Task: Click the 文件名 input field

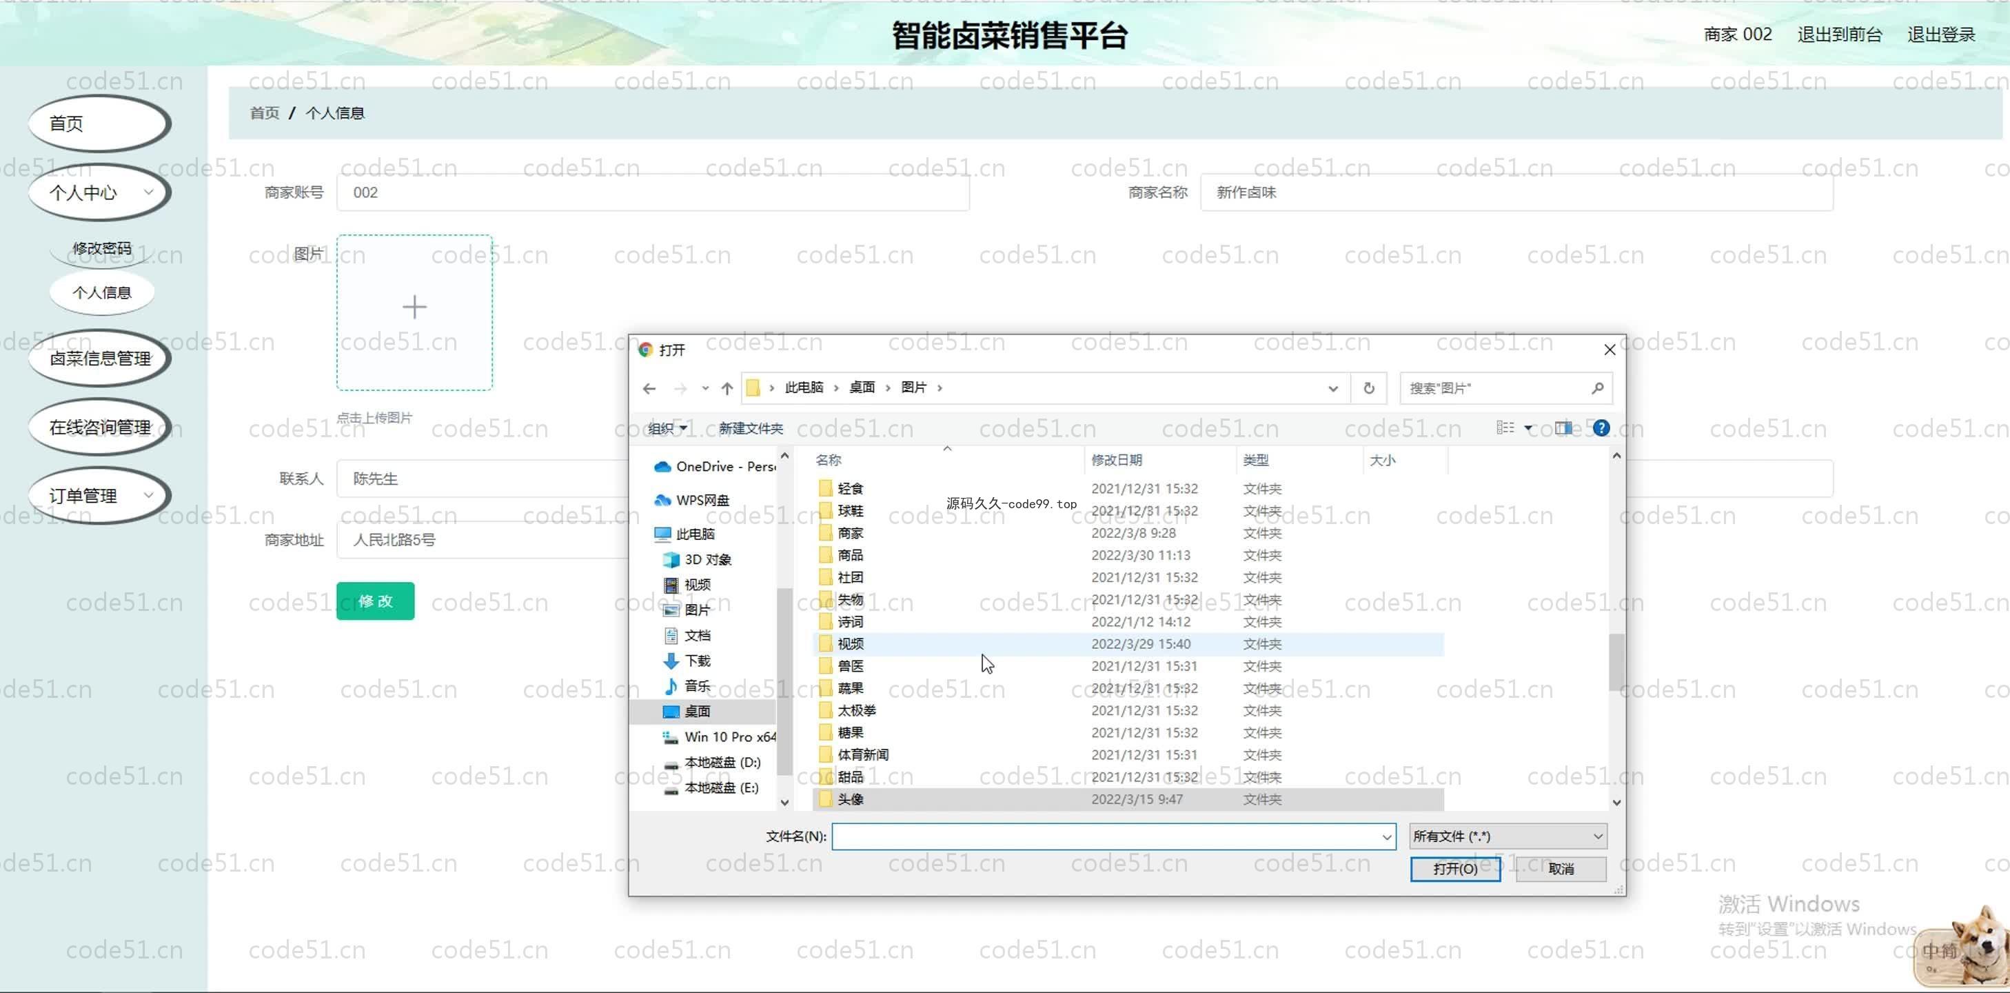Action: click(1106, 837)
